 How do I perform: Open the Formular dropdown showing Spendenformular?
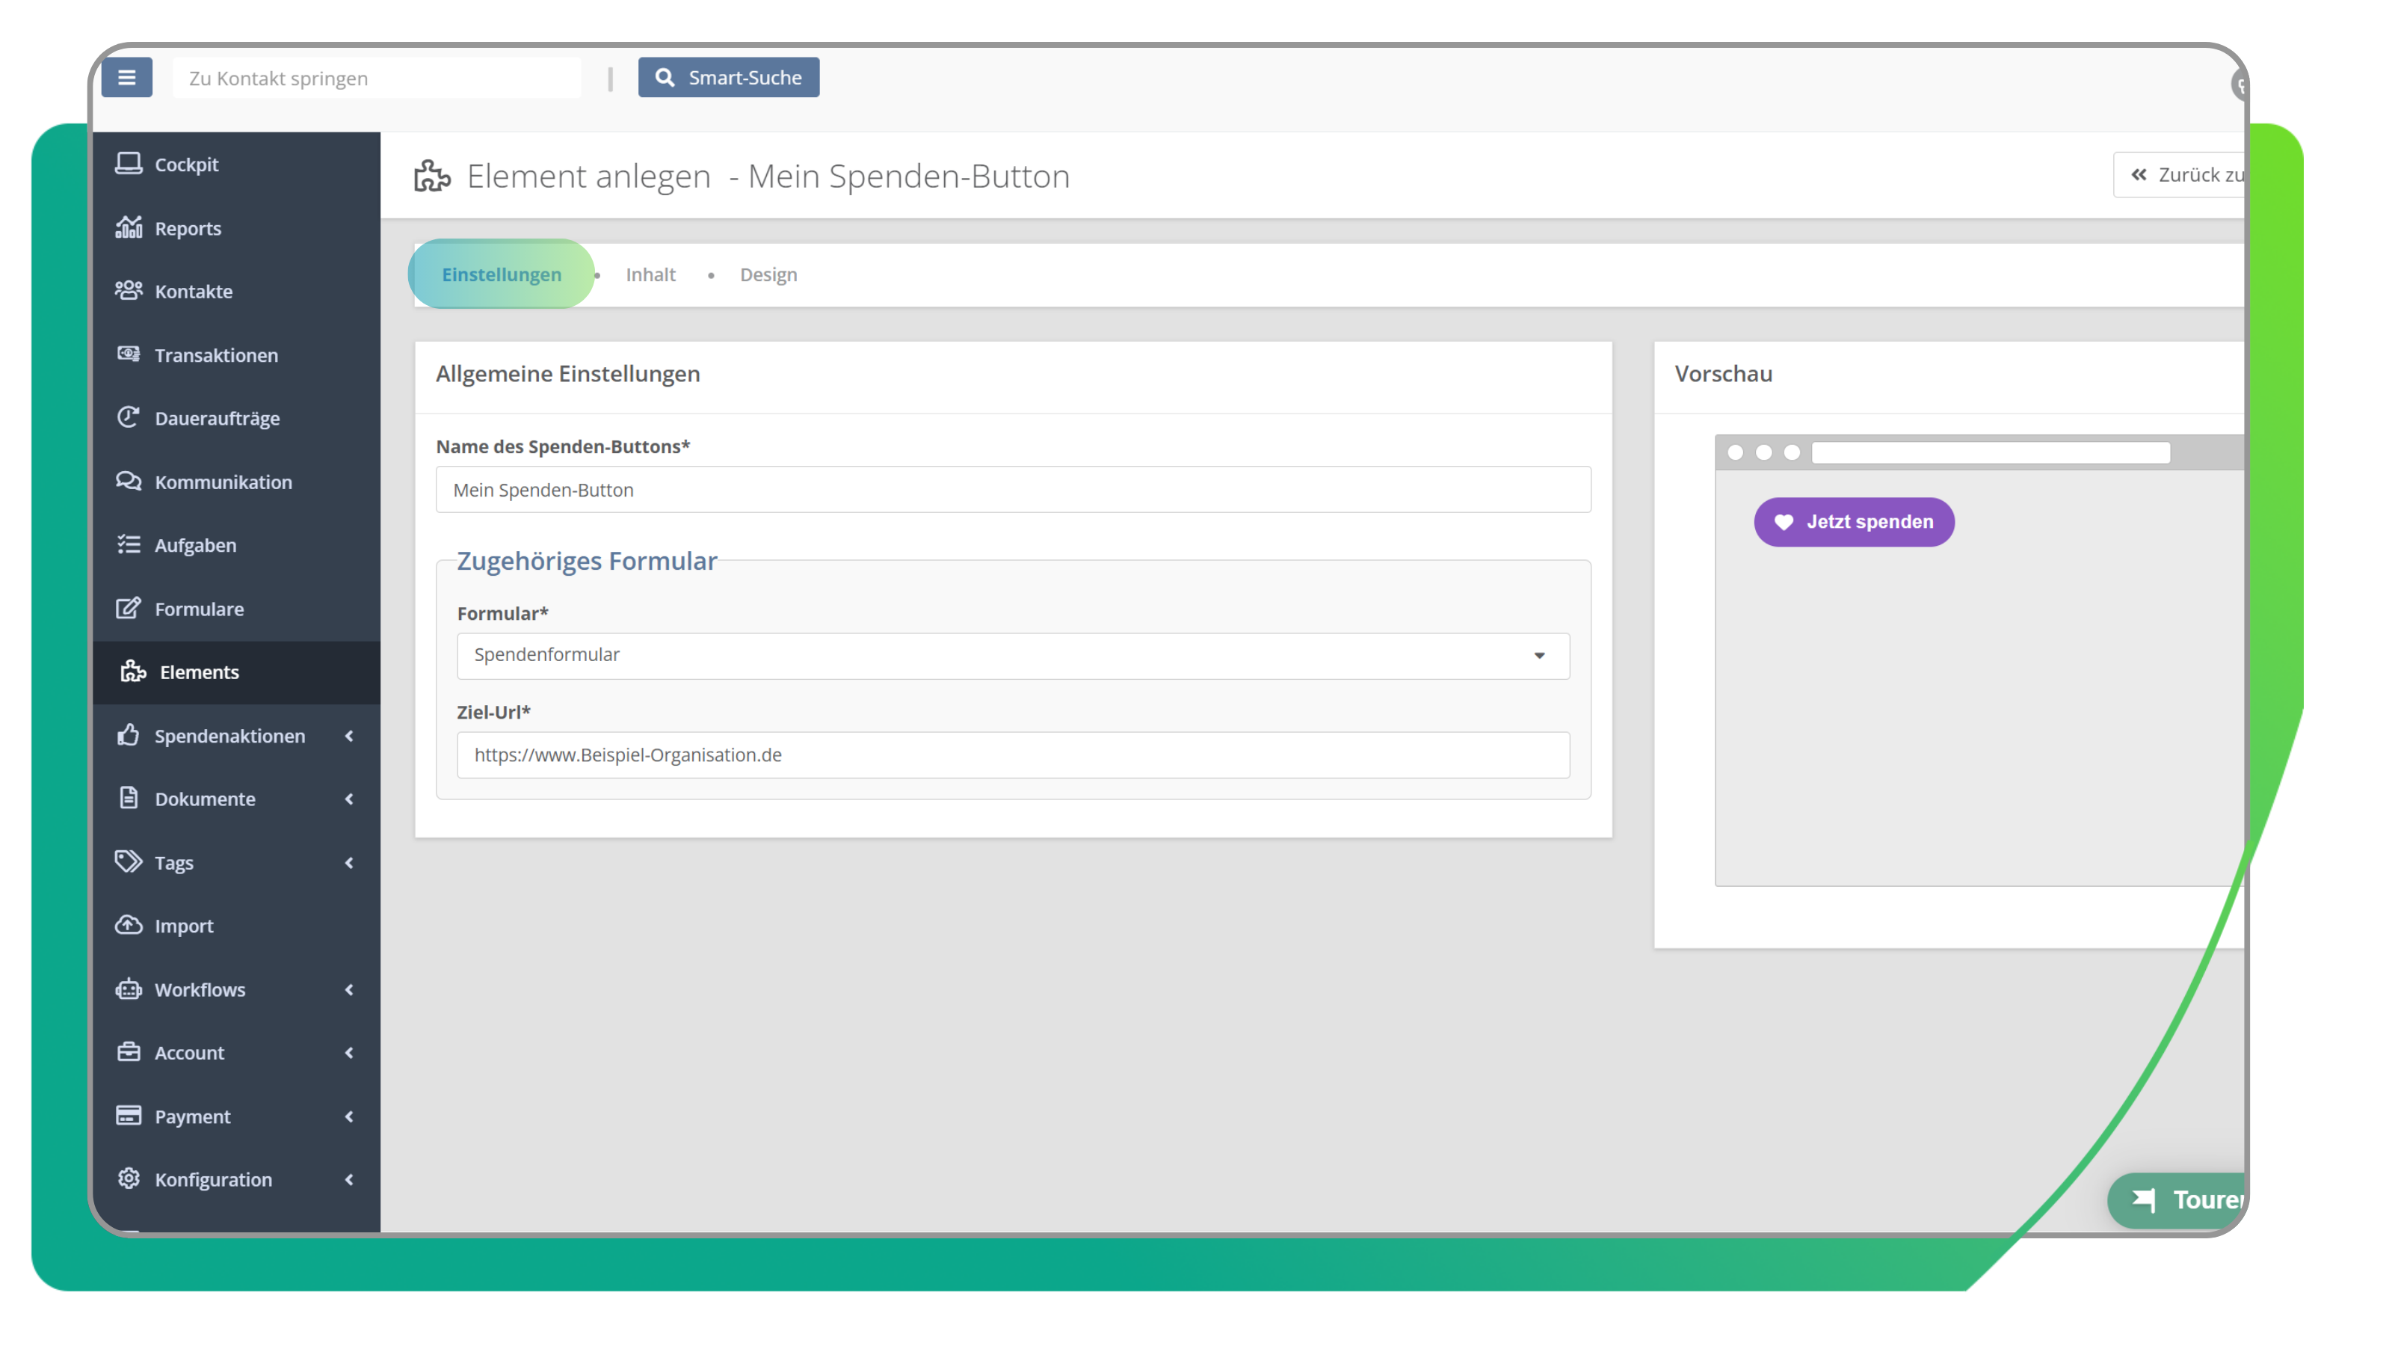pyautogui.click(x=1012, y=656)
